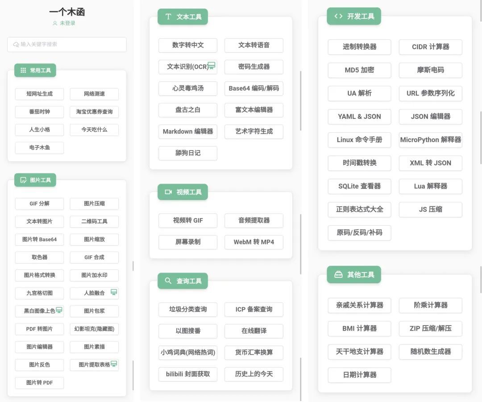
Task: Open the 密码生成器
Action: (253, 67)
